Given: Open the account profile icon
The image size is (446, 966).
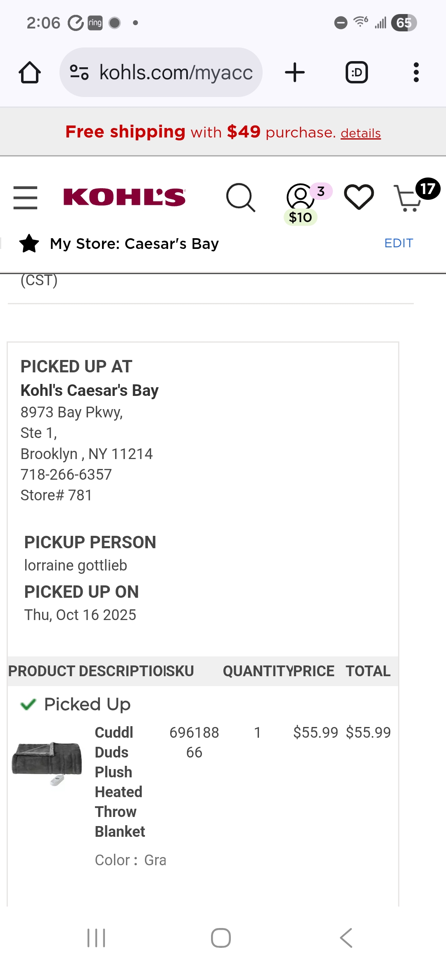Looking at the screenshot, I should pyautogui.click(x=300, y=196).
